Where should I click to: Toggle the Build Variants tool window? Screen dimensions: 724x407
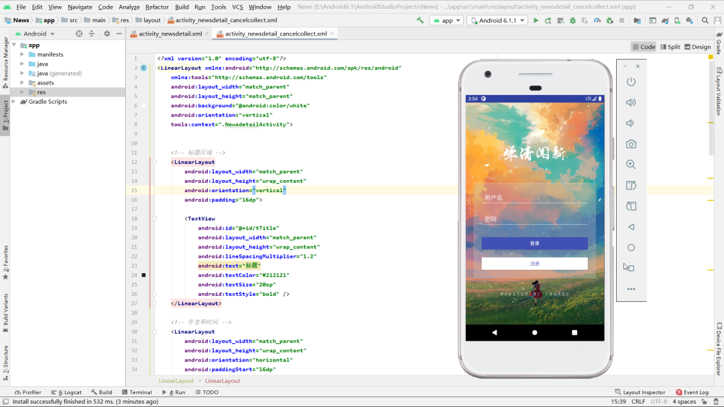(5, 313)
